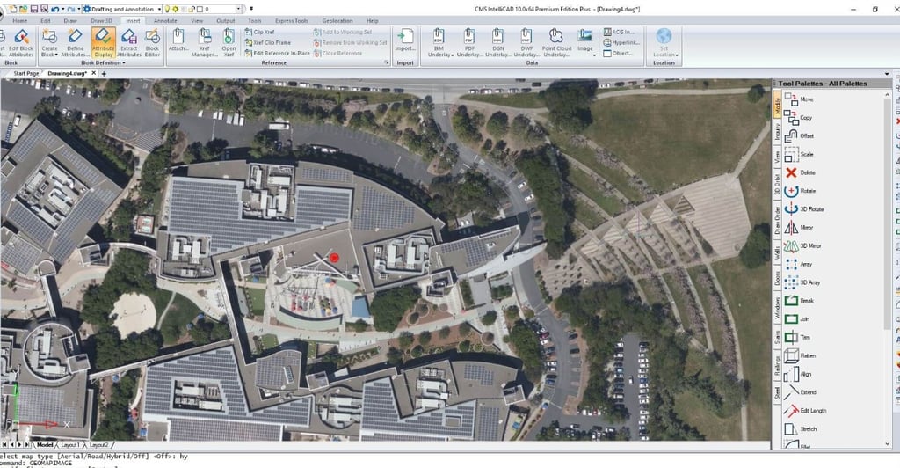
Task: Pick the Flatten tool
Action: point(800,356)
